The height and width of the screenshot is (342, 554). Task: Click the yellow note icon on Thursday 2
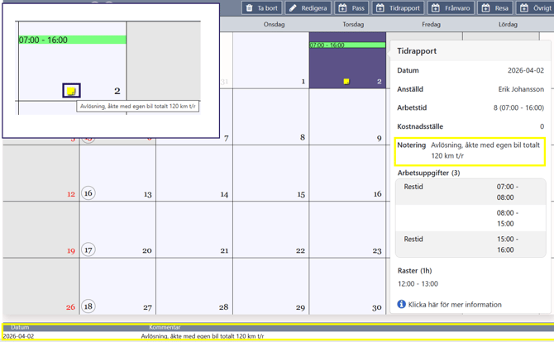(346, 82)
